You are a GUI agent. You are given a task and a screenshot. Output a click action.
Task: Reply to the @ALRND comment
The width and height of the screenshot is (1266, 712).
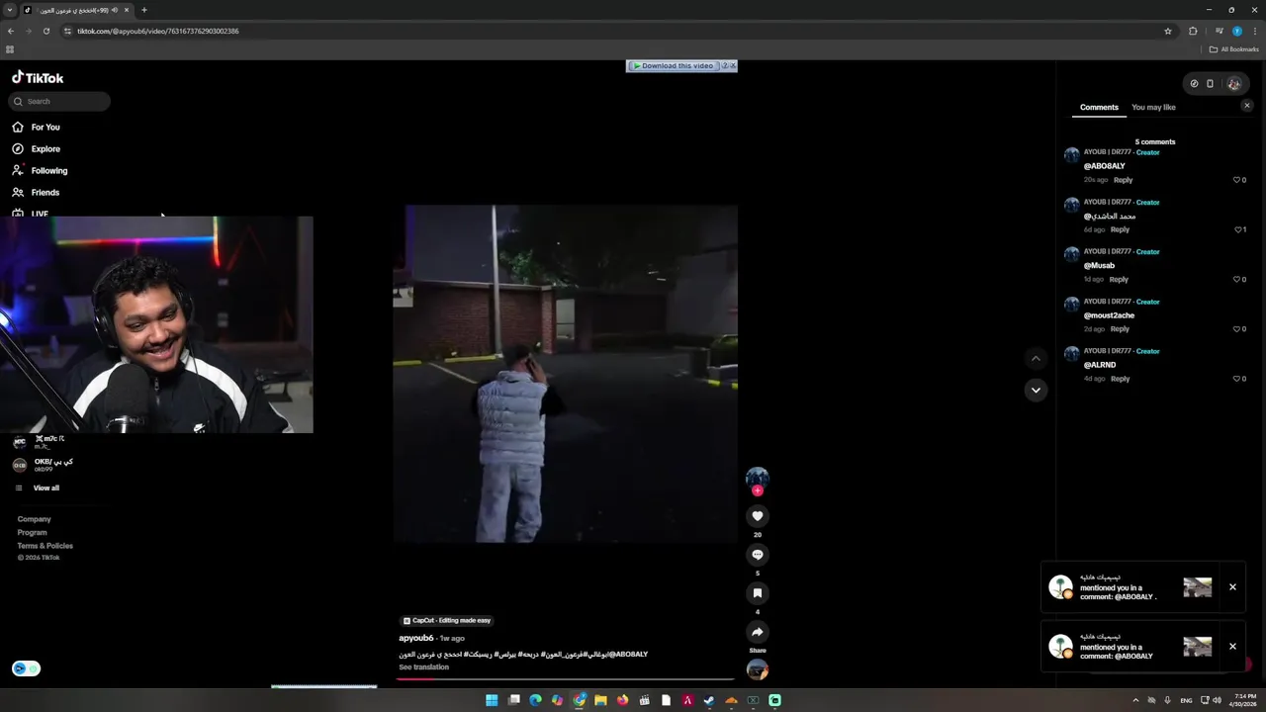(x=1120, y=379)
